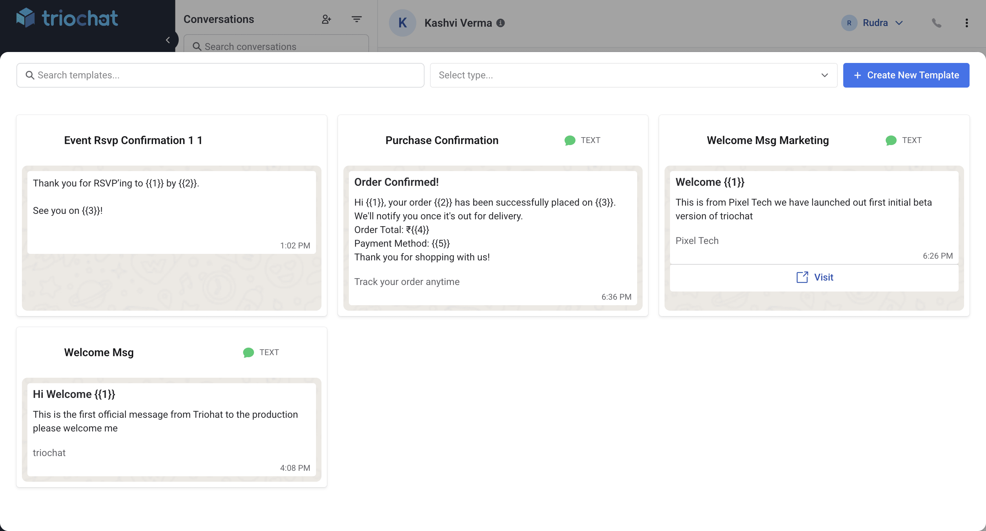Collapse the conversations sidebar chevron
Viewport: 986px width, 531px height.
(x=168, y=40)
